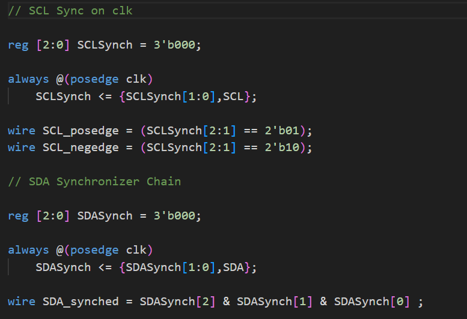Click "SDASynch[0]" in the last line

tap(371, 302)
